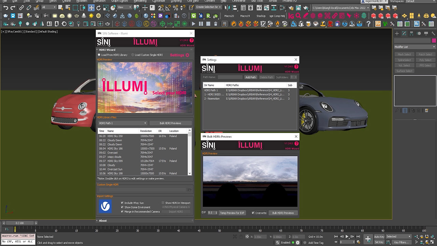Click Add Path button in Settings window

coord(251,77)
